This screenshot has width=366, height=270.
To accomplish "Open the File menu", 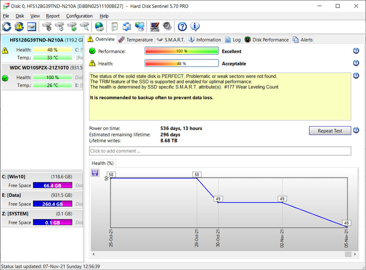I will click(x=6, y=16).
